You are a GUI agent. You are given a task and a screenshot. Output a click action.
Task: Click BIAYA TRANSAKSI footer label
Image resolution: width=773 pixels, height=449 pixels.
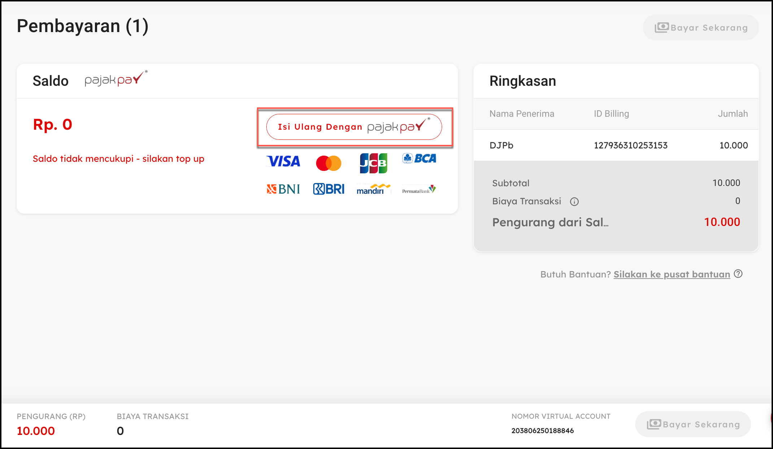pos(153,416)
